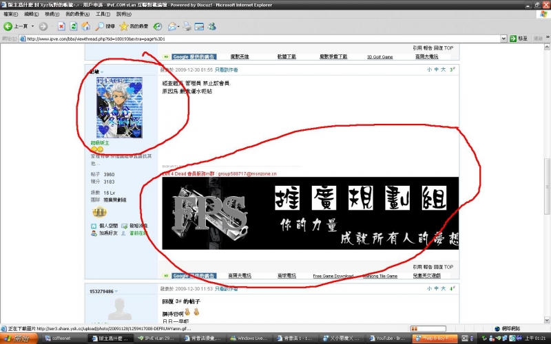551x344 pixels.
Task: Click the FPS 推廣規劃組 signature banner image
Action: pyautogui.click(x=311, y=213)
